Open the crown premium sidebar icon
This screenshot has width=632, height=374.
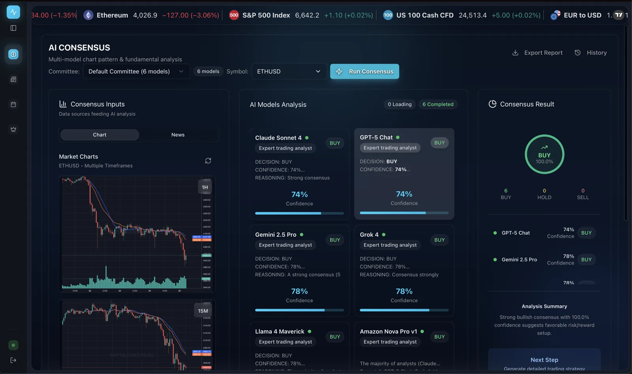13,129
